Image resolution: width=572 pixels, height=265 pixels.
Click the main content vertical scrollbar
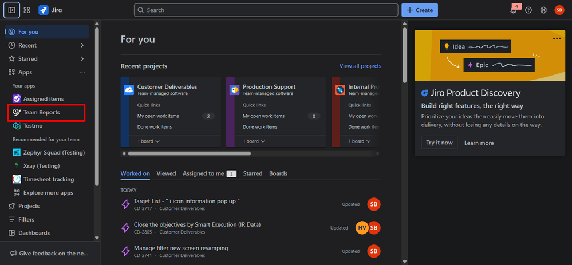(405, 55)
